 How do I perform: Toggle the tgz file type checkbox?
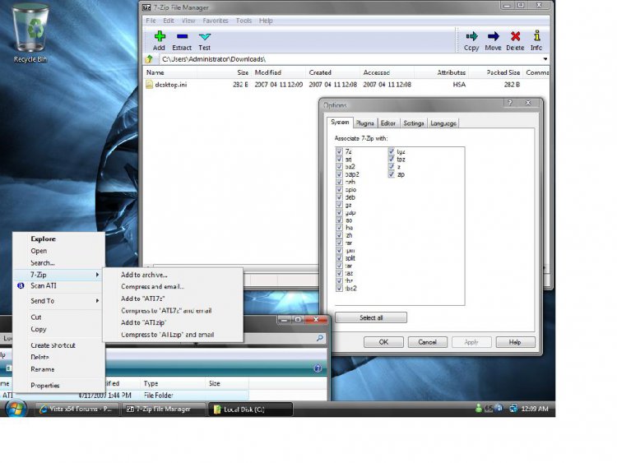(391, 151)
